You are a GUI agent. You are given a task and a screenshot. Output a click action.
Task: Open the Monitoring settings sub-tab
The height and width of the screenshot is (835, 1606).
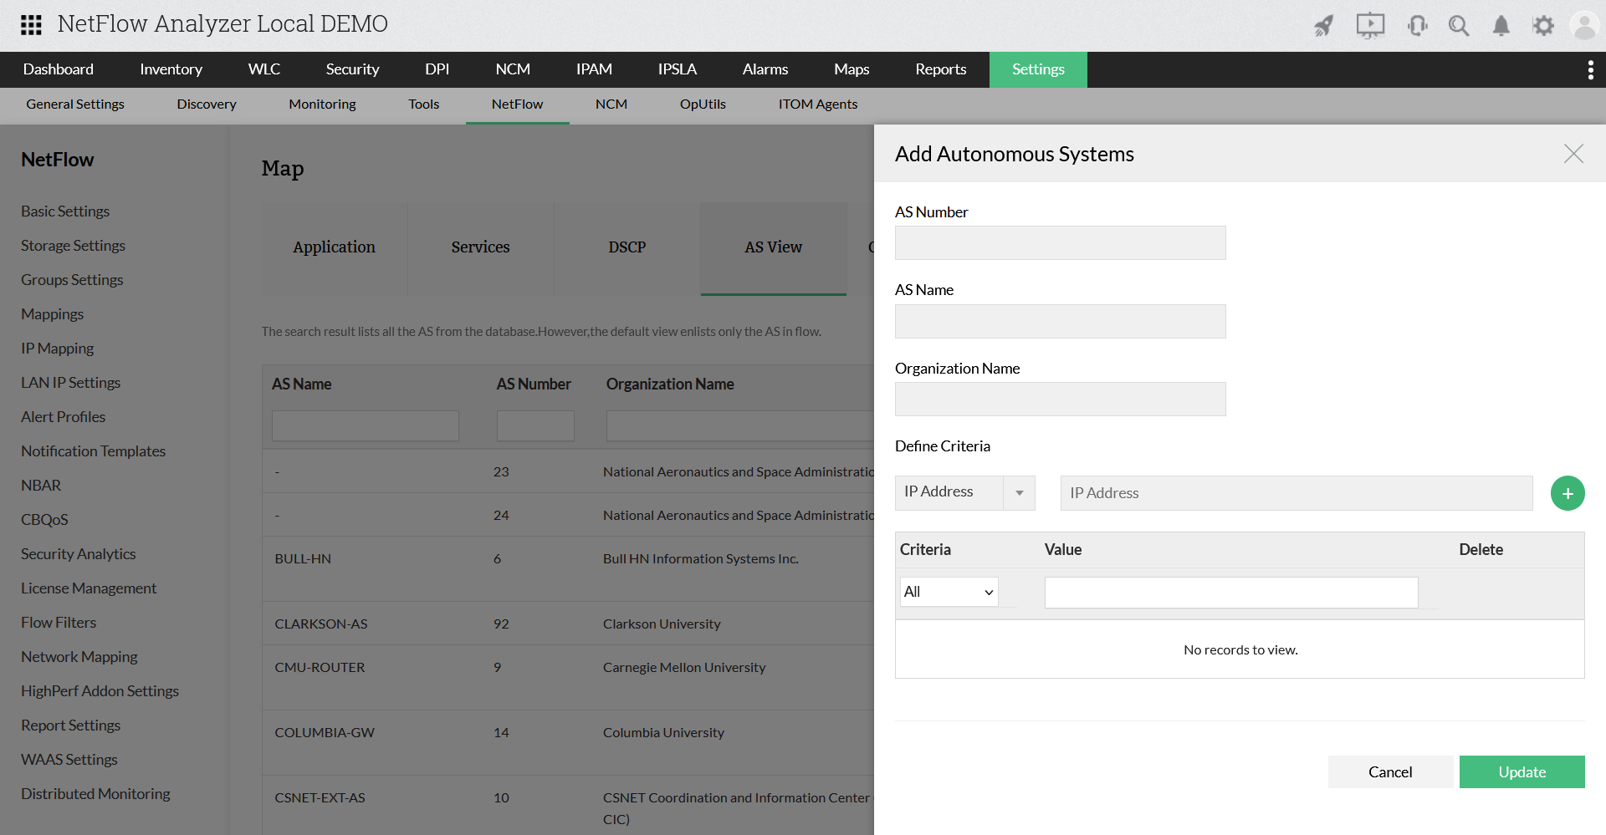pyautogui.click(x=322, y=104)
